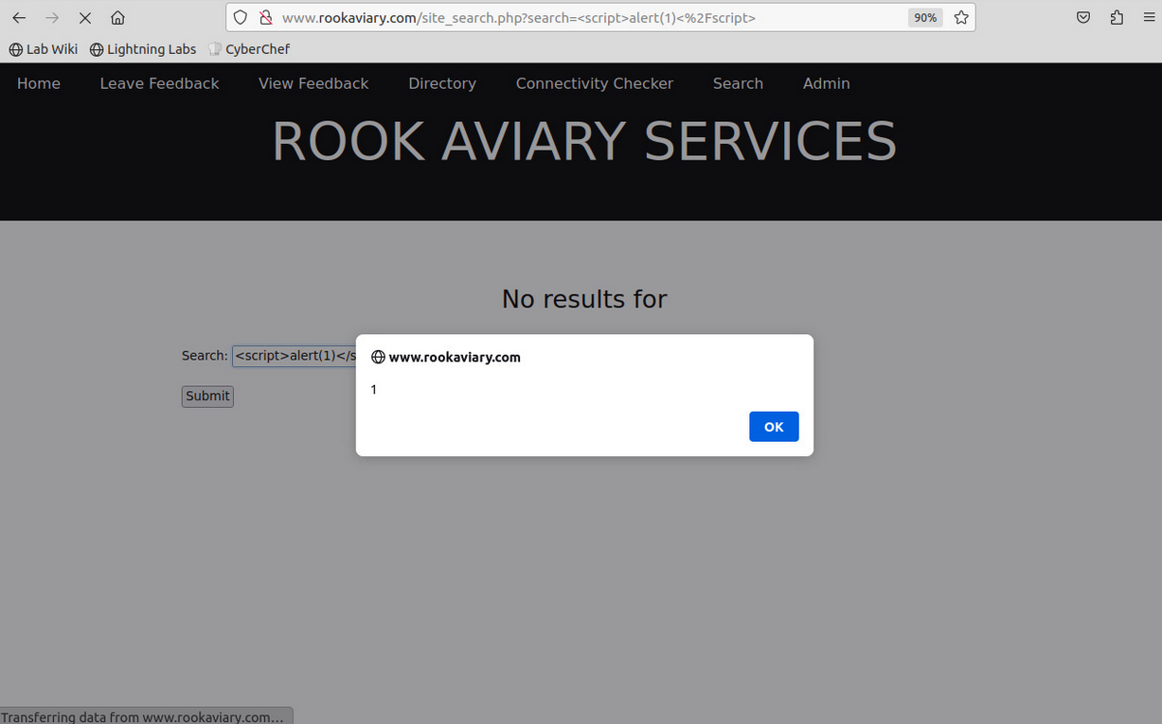Click the 90% zoom level indicator
Image resolution: width=1162 pixels, height=724 pixels.
point(924,18)
